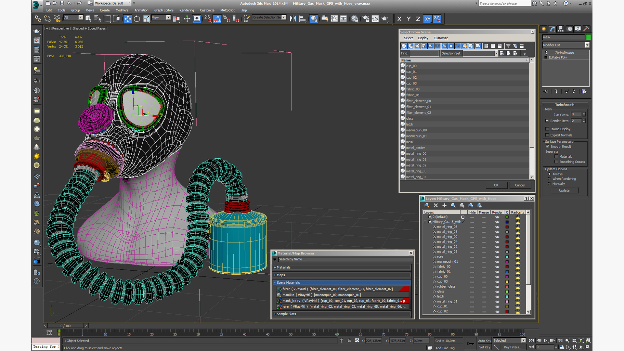Activate Select and Rotate tool

(137, 19)
